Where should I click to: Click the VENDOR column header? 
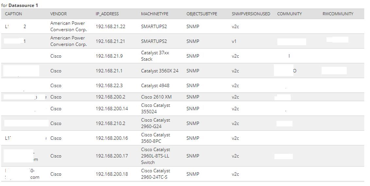tap(58, 14)
